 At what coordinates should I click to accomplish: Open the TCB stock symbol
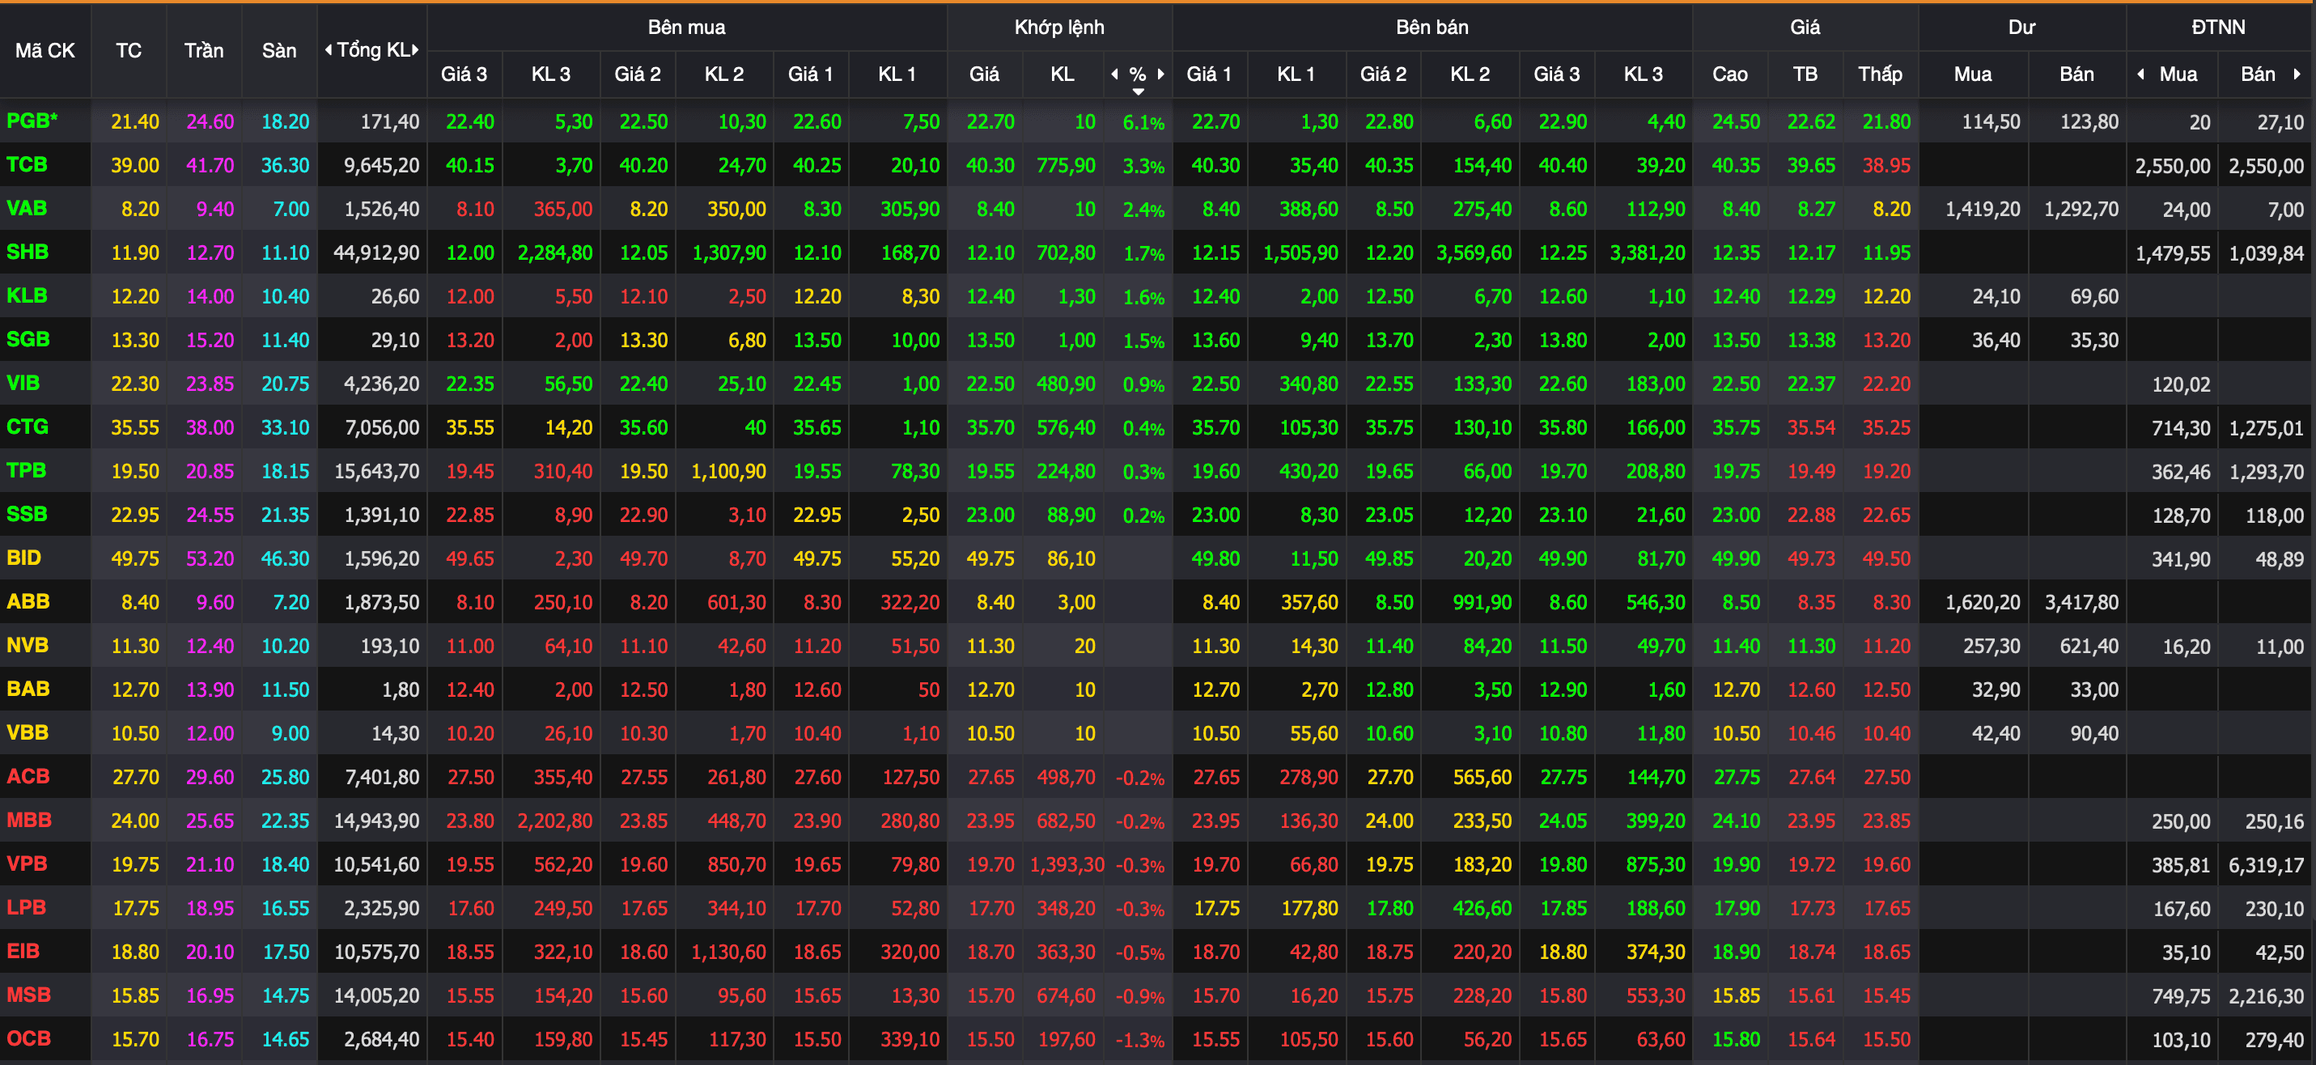[27, 164]
